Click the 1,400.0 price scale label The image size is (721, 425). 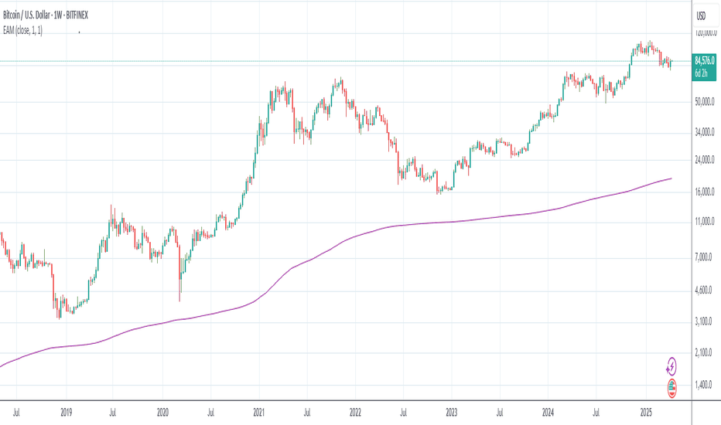(x=705, y=385)
